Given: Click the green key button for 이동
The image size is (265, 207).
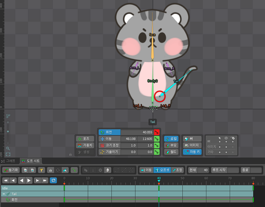Looking at the screenshot, I should [x=157, y=139].
